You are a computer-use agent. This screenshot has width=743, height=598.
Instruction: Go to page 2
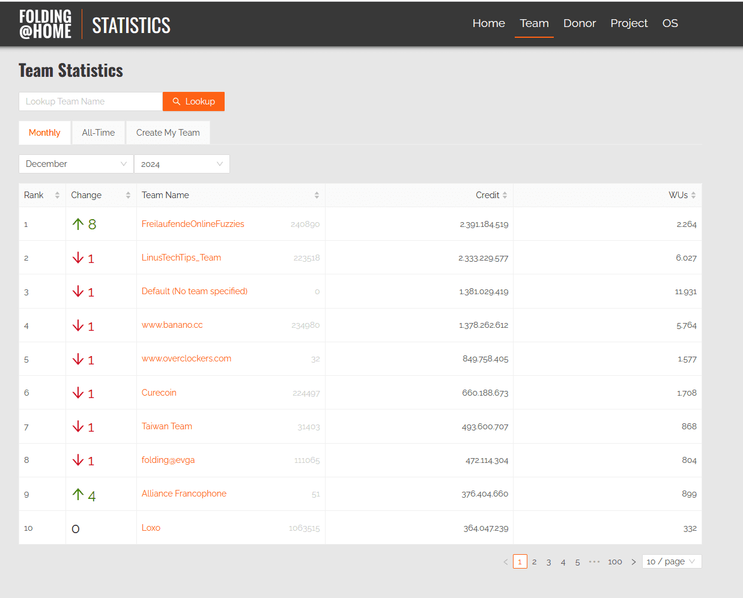pos(535,562)
